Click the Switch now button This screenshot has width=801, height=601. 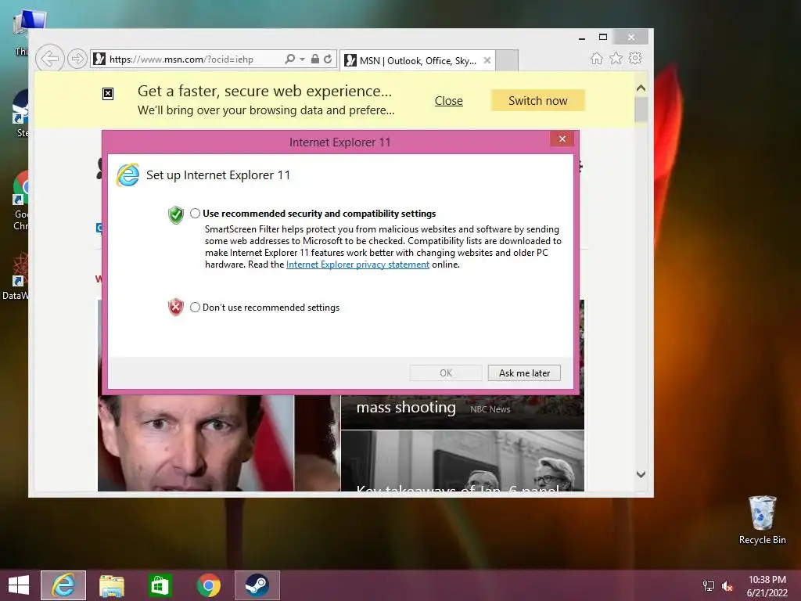pos(538,101)
